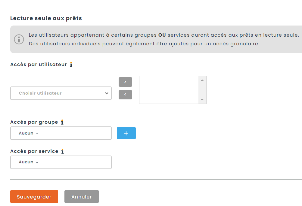Click the scroll-up arrow in the user listbox
302x206 pixels.
point(202,80)
